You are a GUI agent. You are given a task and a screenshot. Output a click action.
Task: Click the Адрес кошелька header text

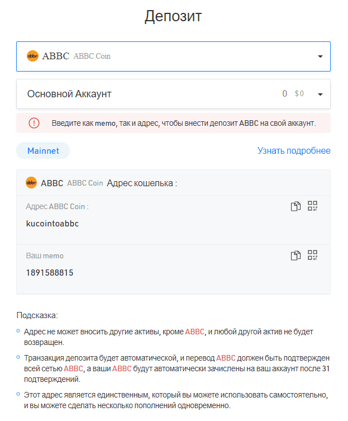click(x=142, y=183)
